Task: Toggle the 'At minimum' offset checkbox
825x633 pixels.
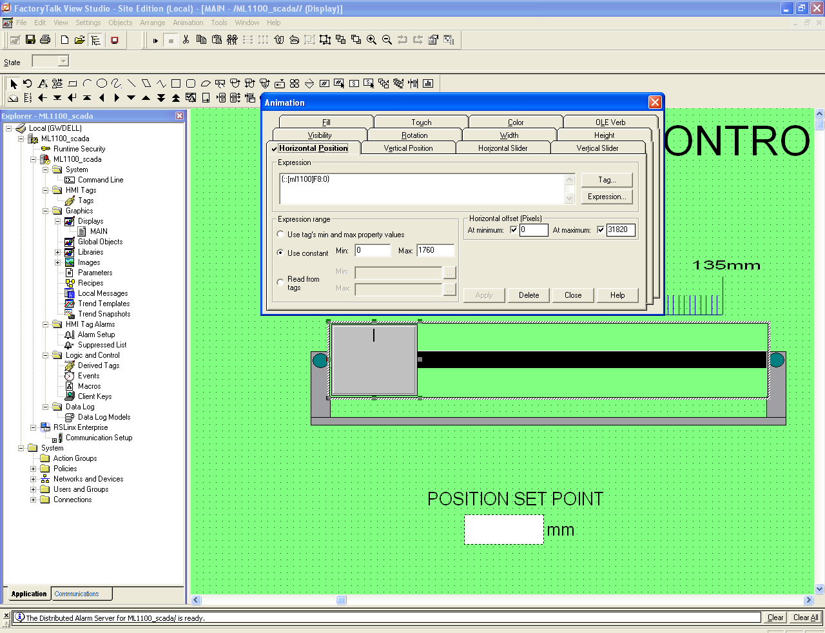Action: click(x=514, y=229)
